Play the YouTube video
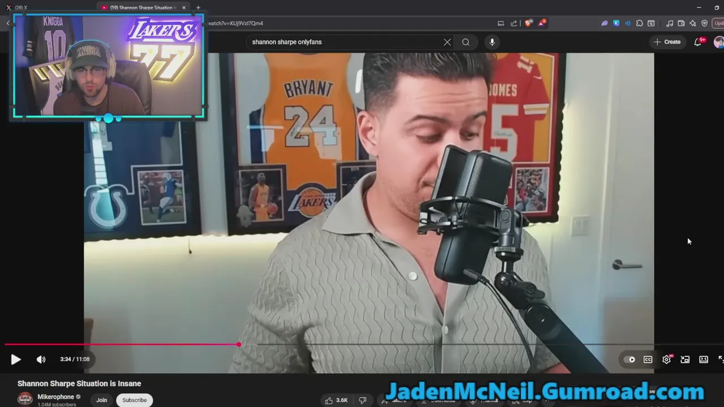724x407 pixels. tap(16, 359)
